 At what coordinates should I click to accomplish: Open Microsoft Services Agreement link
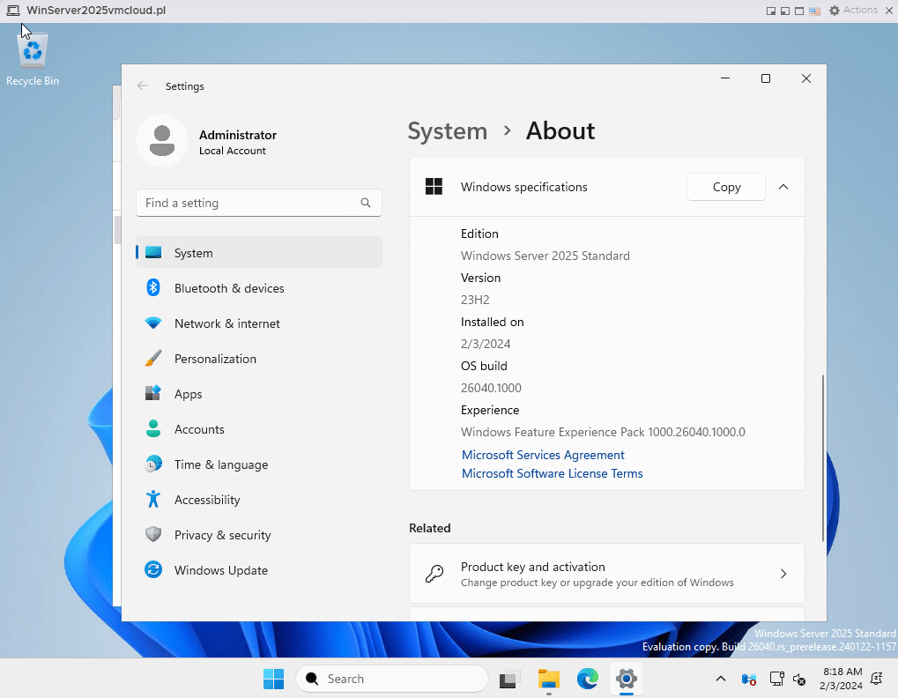click(x=543, y=455)
